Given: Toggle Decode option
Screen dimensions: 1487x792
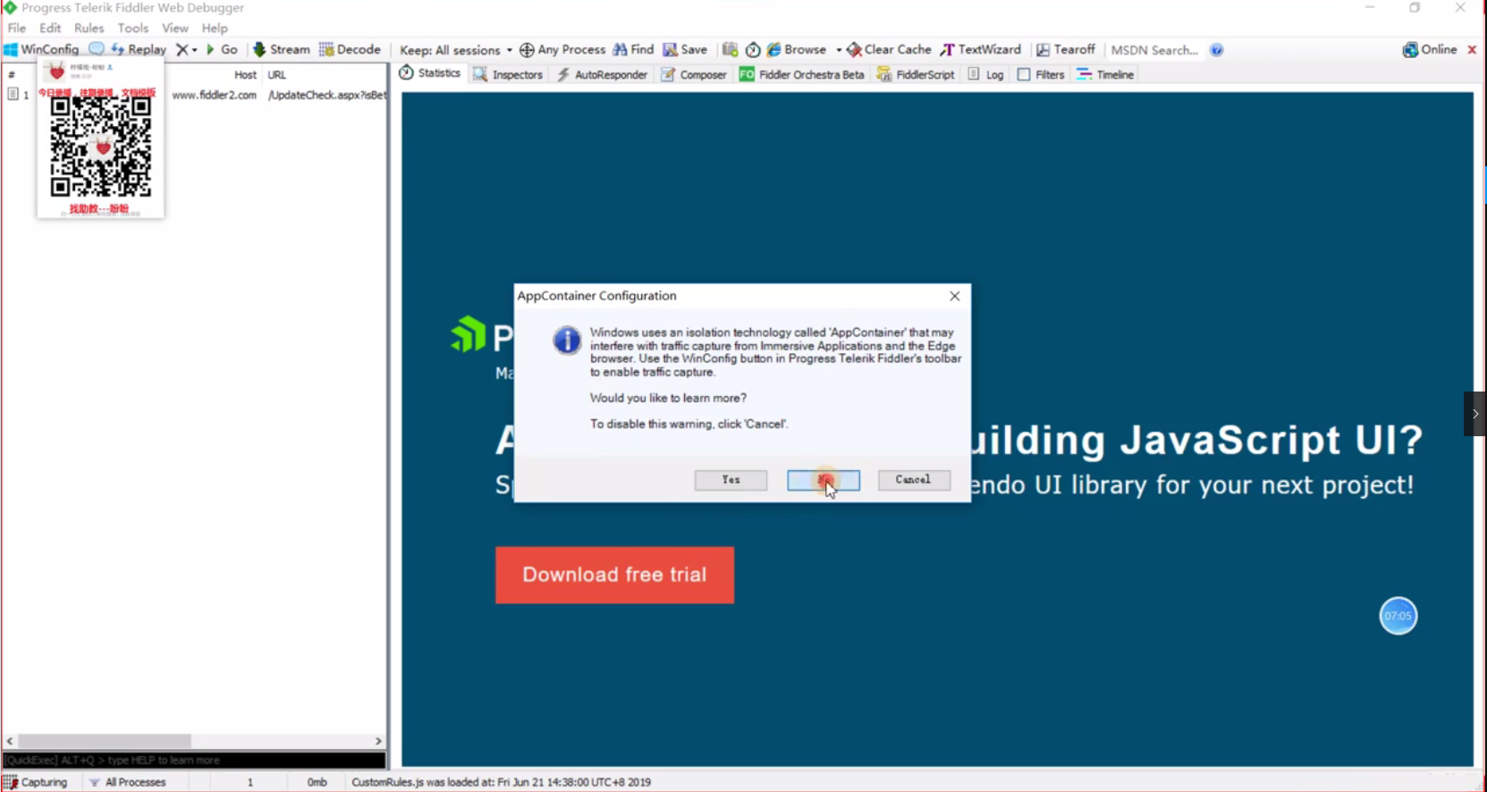Looking at the screenshot, I should point(350,49).
